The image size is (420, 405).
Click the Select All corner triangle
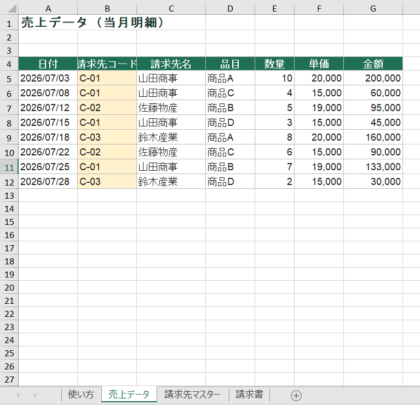[12, 9]
